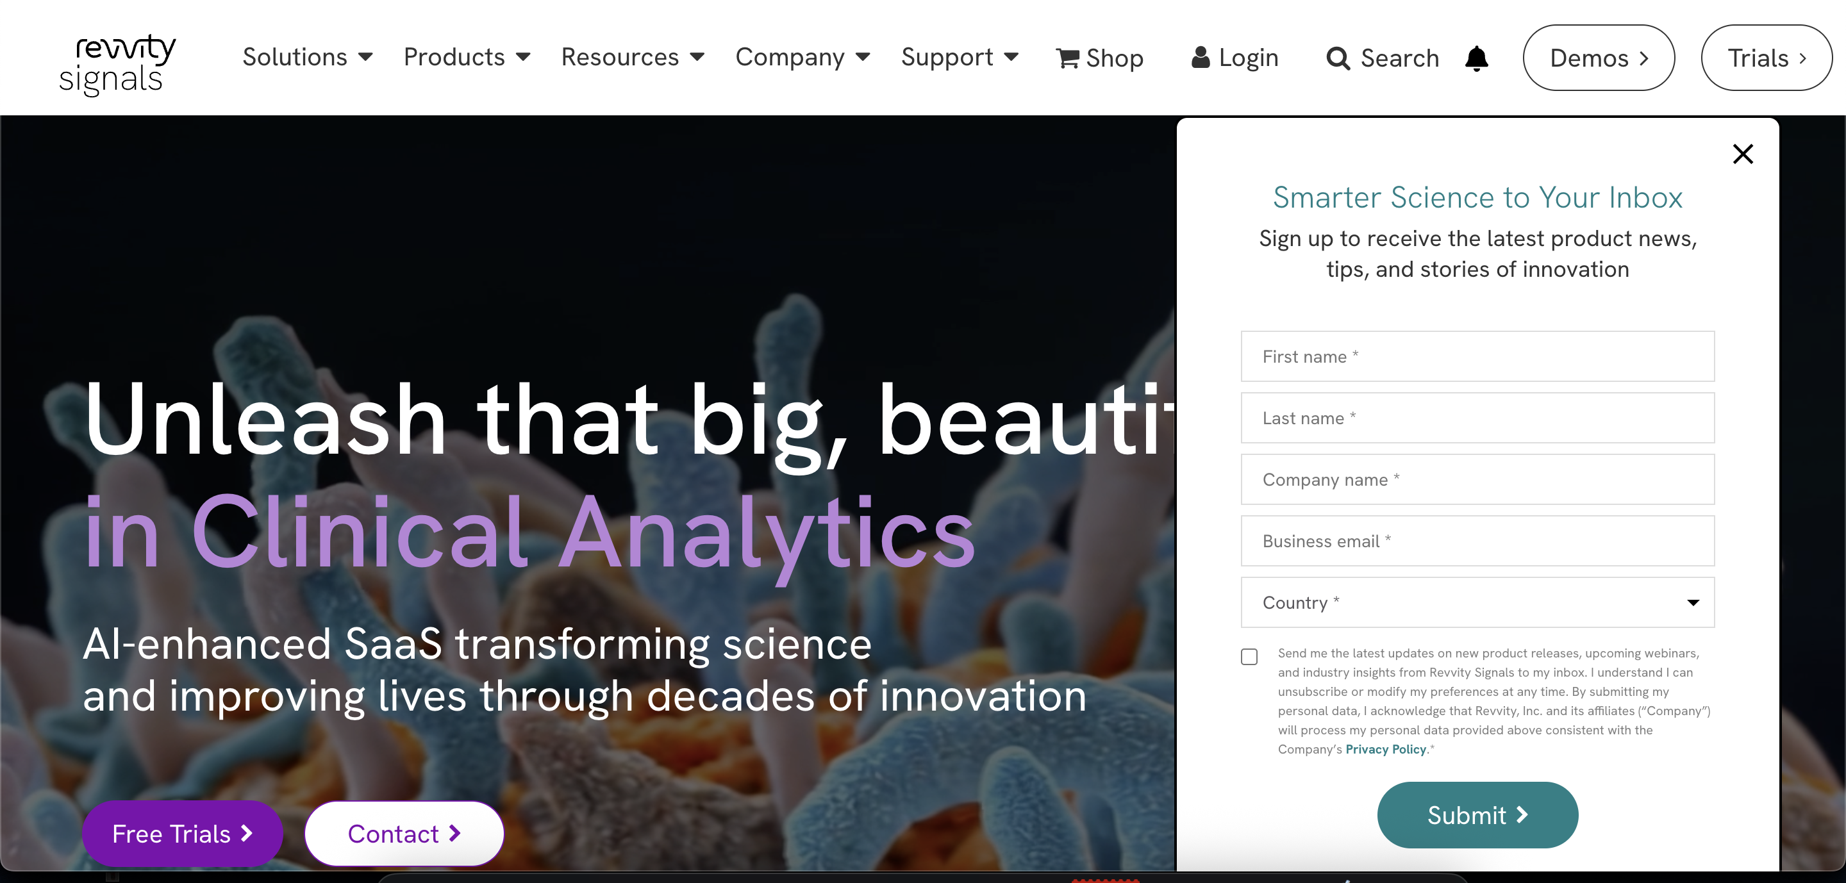Check the marketing consent checkbox
The height and width of the screenshot is (883, 1846).
tap(1249, 657)
